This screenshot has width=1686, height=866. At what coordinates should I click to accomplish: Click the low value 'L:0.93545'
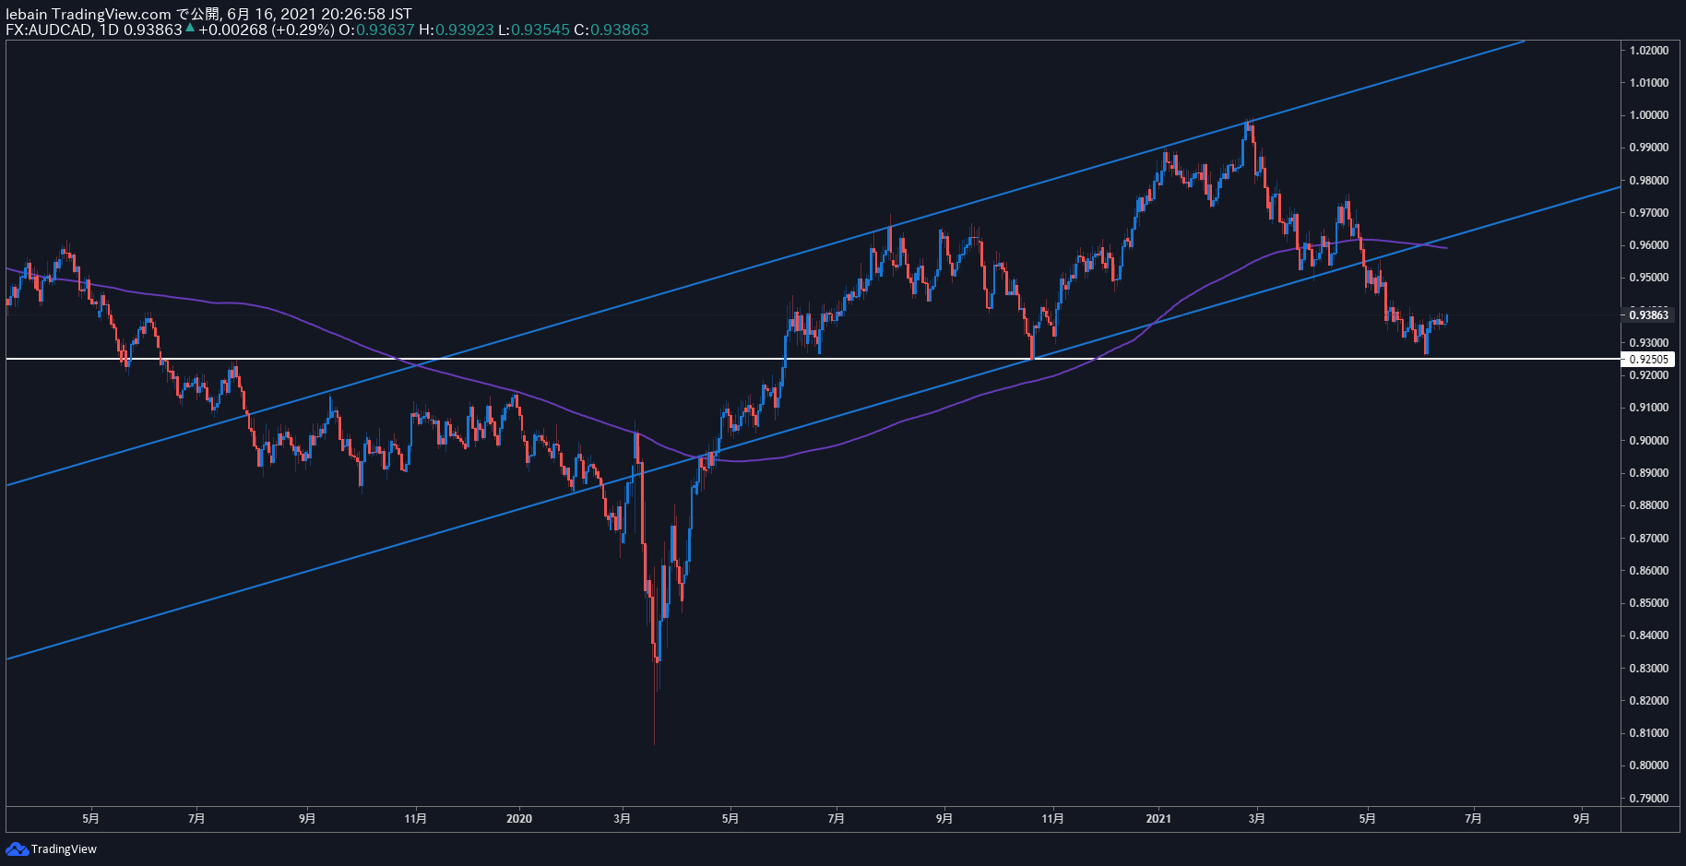click(x=534, y=30)
